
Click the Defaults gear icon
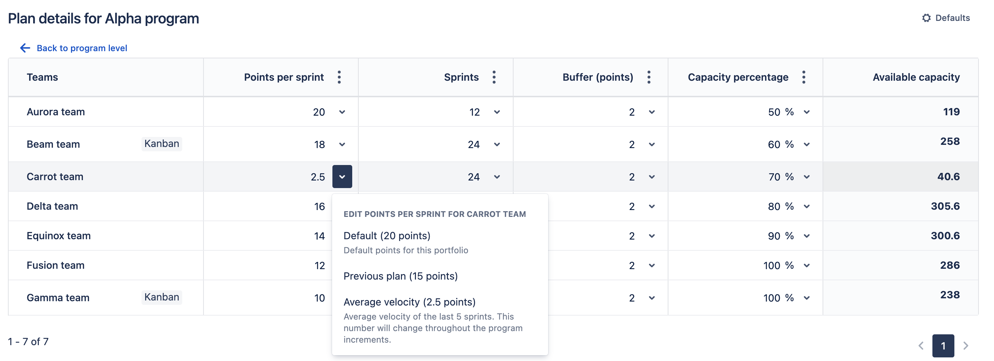click(x=926, y=18)
